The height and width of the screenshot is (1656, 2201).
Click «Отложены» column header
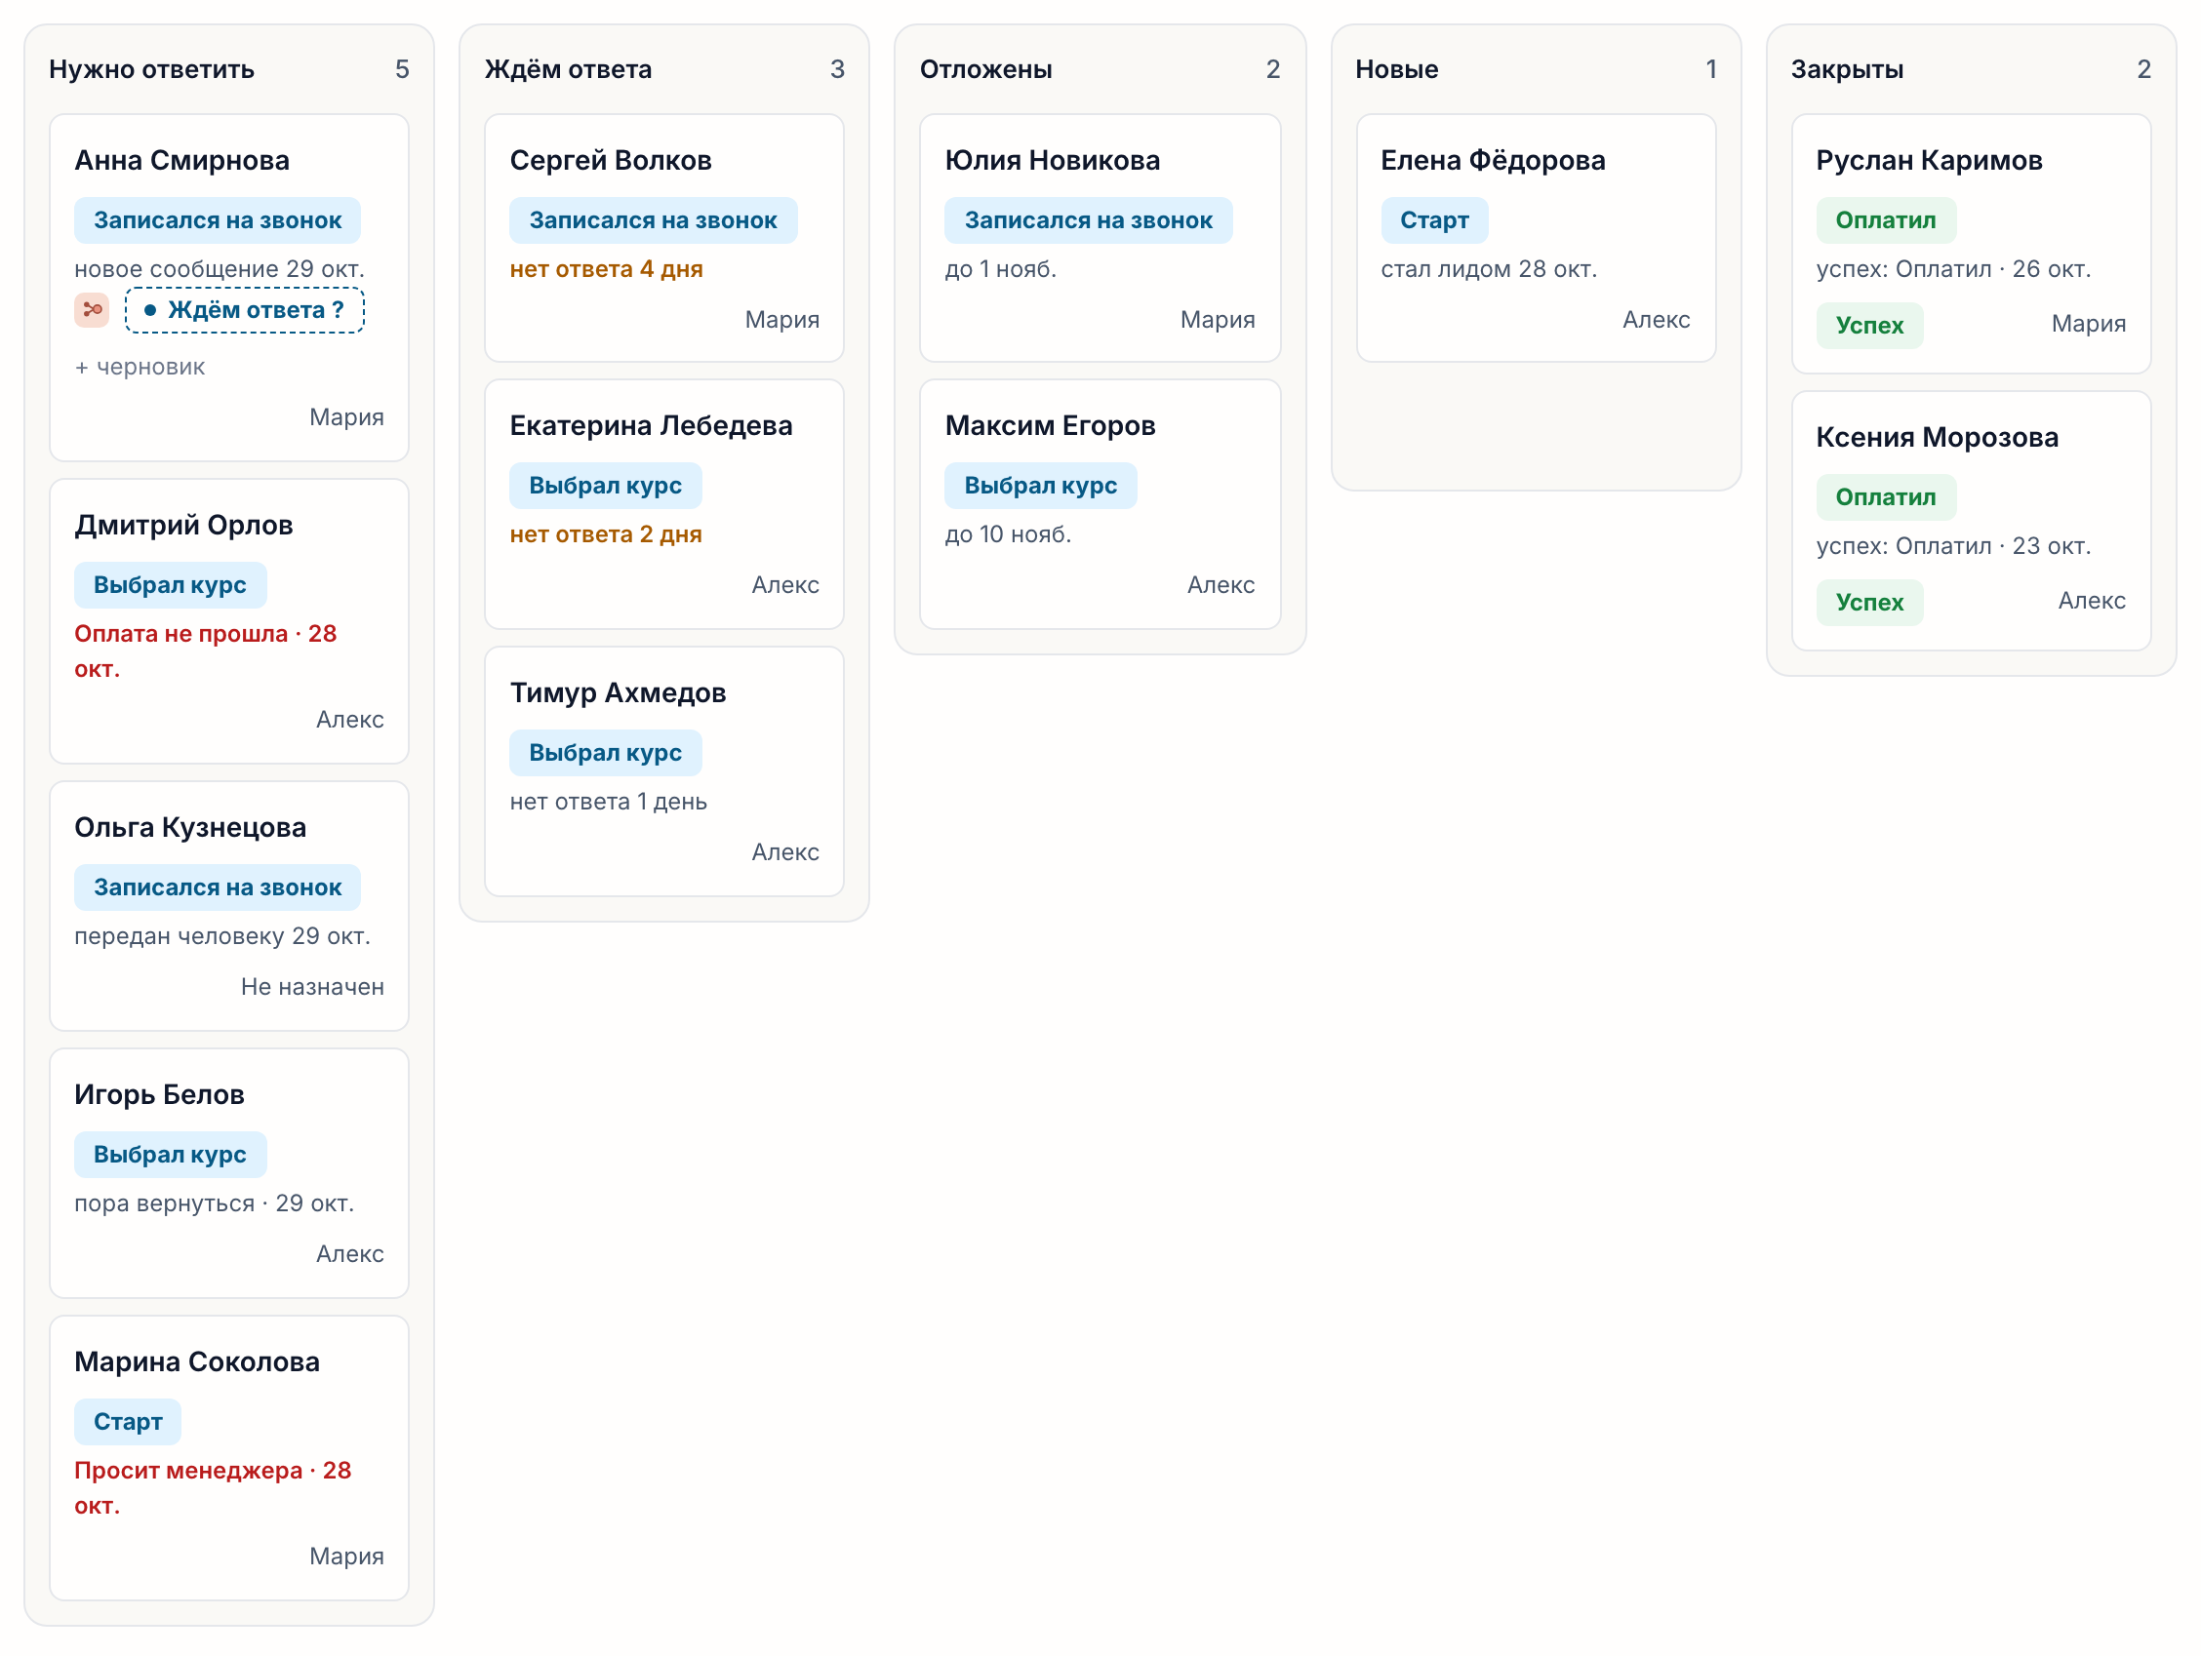tap(986, 69)
